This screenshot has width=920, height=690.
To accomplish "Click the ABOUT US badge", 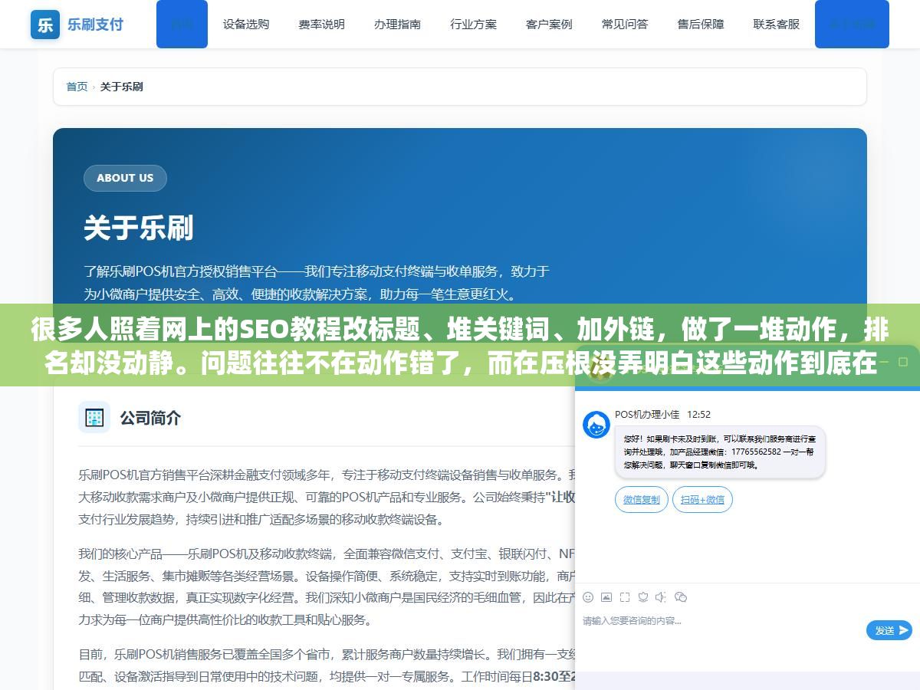I will [125, 178].
